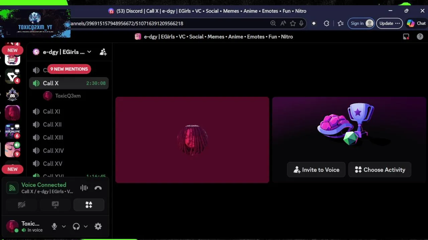Open activities launcher in voice panel
Screen dimensions: 428x240
(x=89, y=205)
